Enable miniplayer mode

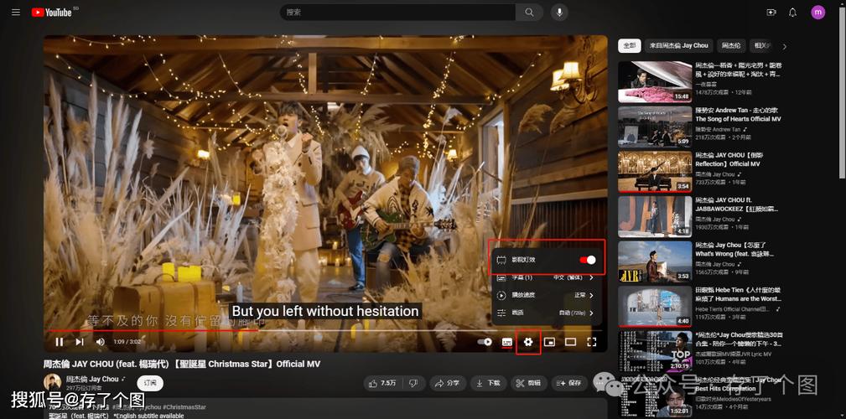click(549, 342)
